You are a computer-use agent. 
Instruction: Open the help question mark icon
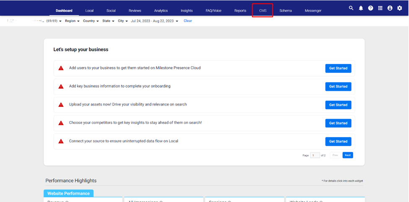click(370, 8)
